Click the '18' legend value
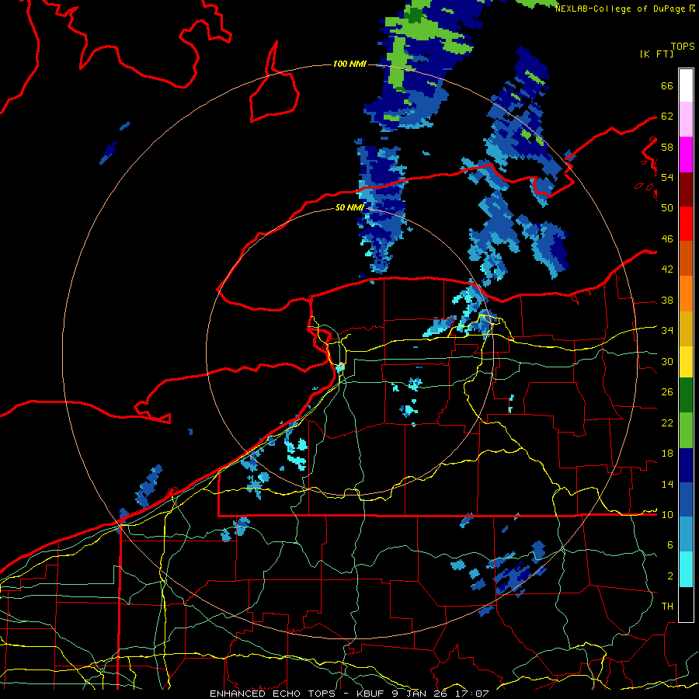The height and width of the screenshot is (699, 699). (x=667, y=454)
